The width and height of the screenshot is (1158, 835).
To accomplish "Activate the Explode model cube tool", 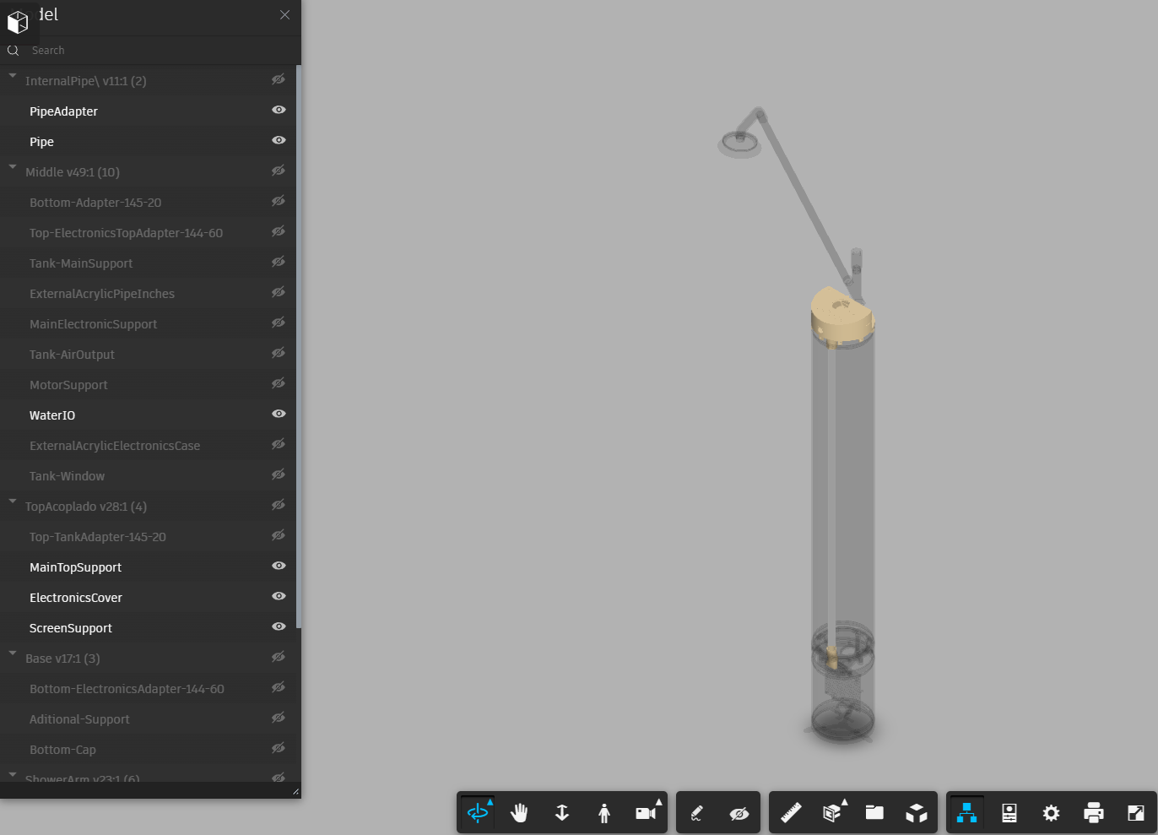I will 917,813.
